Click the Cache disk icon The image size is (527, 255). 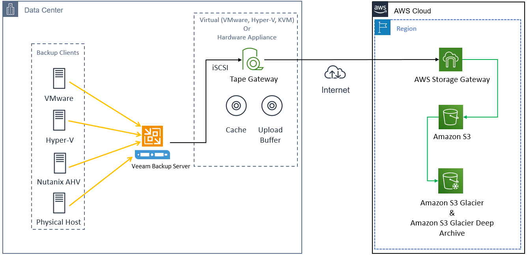point(235,105)
